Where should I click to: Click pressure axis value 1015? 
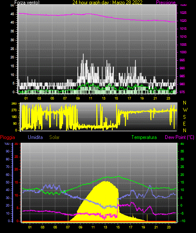(183, 29)
